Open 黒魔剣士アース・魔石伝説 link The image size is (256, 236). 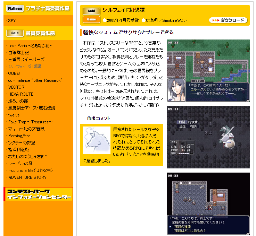click(32, 108)
